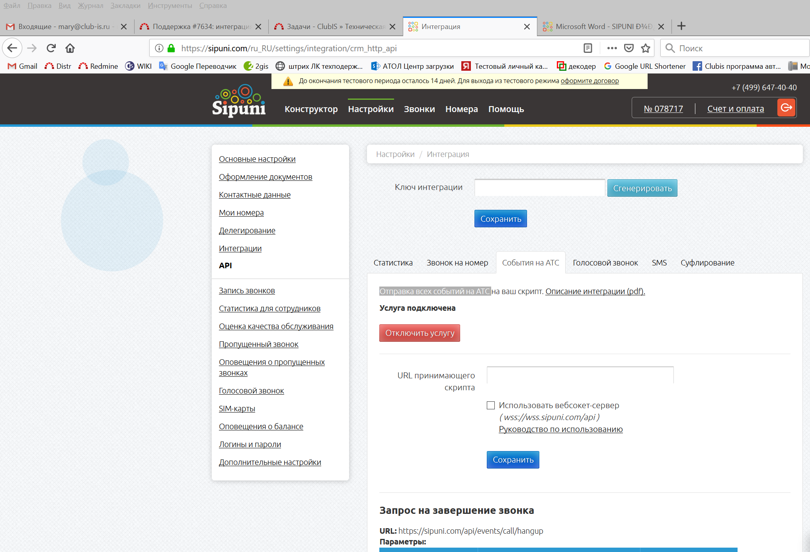Click the browser forward arrow
810x552 pixels.
coord(32,48)
